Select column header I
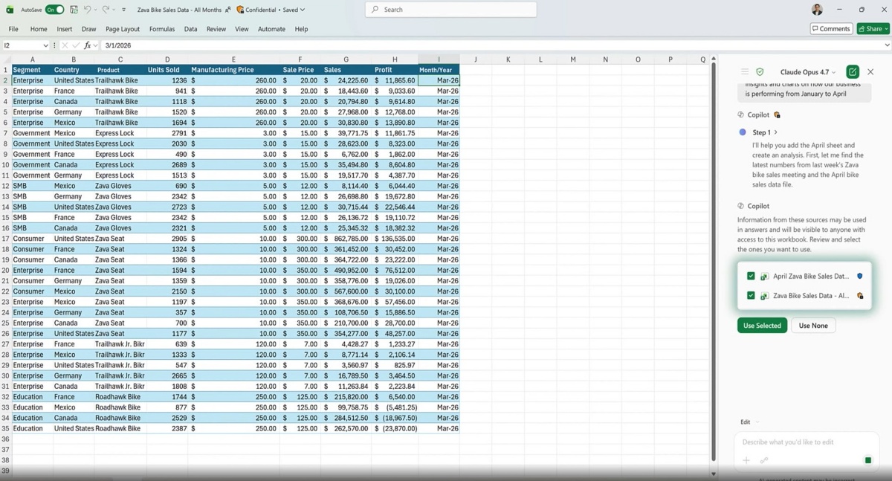Viewport: 892px width, 481px height. tap(439, 59)
